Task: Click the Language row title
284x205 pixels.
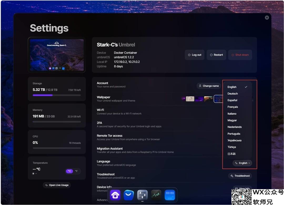Action: tap(103, 162)
